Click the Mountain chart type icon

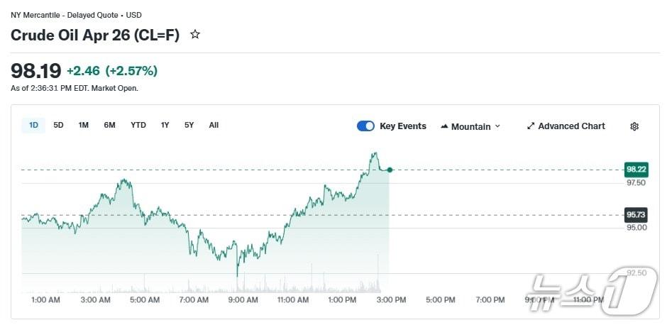coord(445,126)
